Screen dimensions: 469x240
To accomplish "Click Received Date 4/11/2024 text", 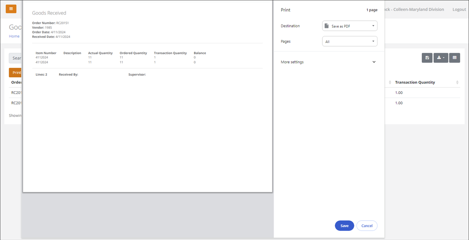I will pyautogui.click(x=51, y=37).
